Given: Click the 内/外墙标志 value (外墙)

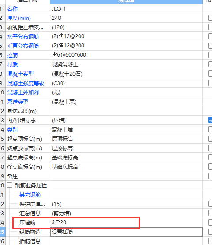Looking at the screenshot, I should coord(59,121).
